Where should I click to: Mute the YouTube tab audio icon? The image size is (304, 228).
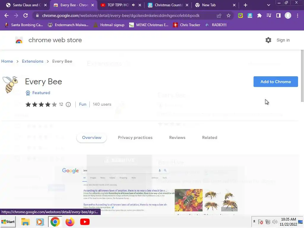pos(133,5)
